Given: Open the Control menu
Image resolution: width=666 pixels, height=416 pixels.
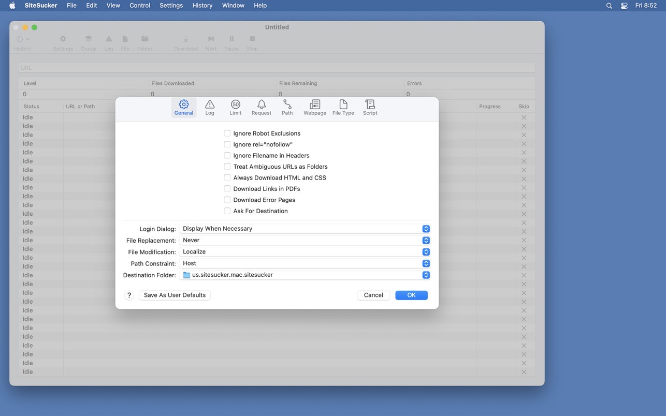Looking at the screenshot, I should tap(140, 5).
